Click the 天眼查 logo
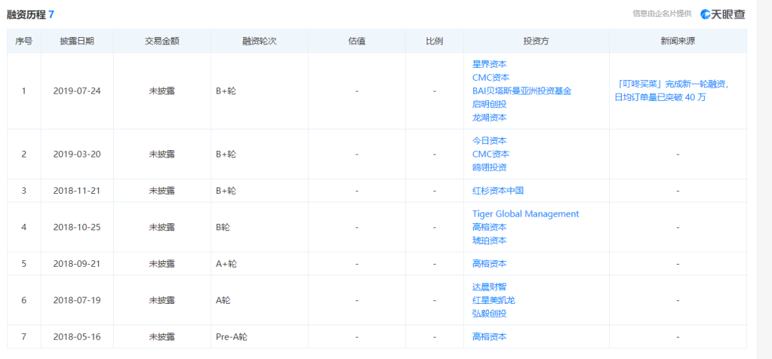Viewport: 772px width, 359px height. (723, 14)
